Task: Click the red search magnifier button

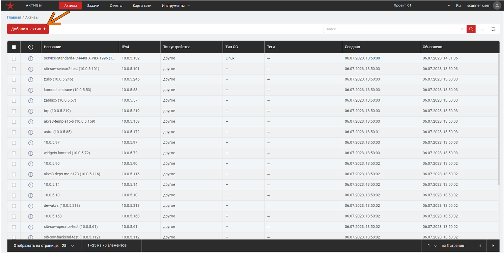Action: coord(471,29)
